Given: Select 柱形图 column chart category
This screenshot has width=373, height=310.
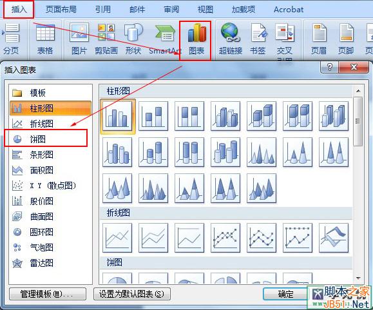Looking at the screenshot, I should point(50,108).
